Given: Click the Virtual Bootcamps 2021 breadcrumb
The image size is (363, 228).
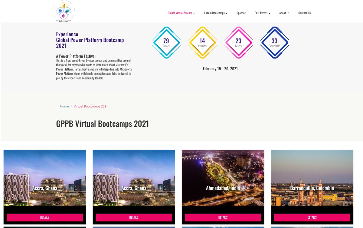Looking at the screenshot, I should [x=91, y=106].
